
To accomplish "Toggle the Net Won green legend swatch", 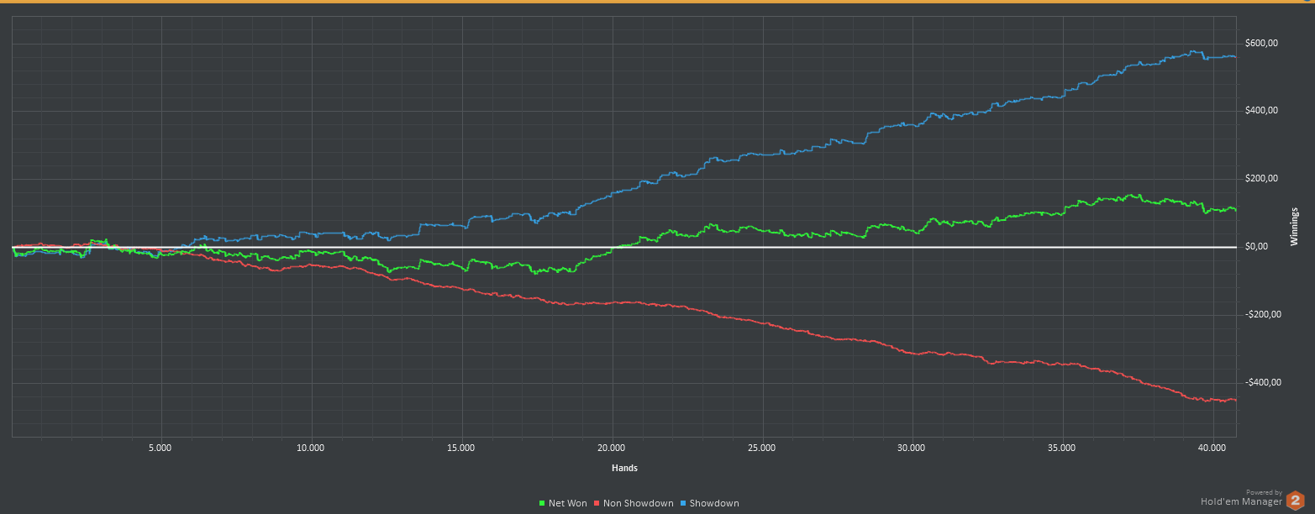I will (542, 504).
